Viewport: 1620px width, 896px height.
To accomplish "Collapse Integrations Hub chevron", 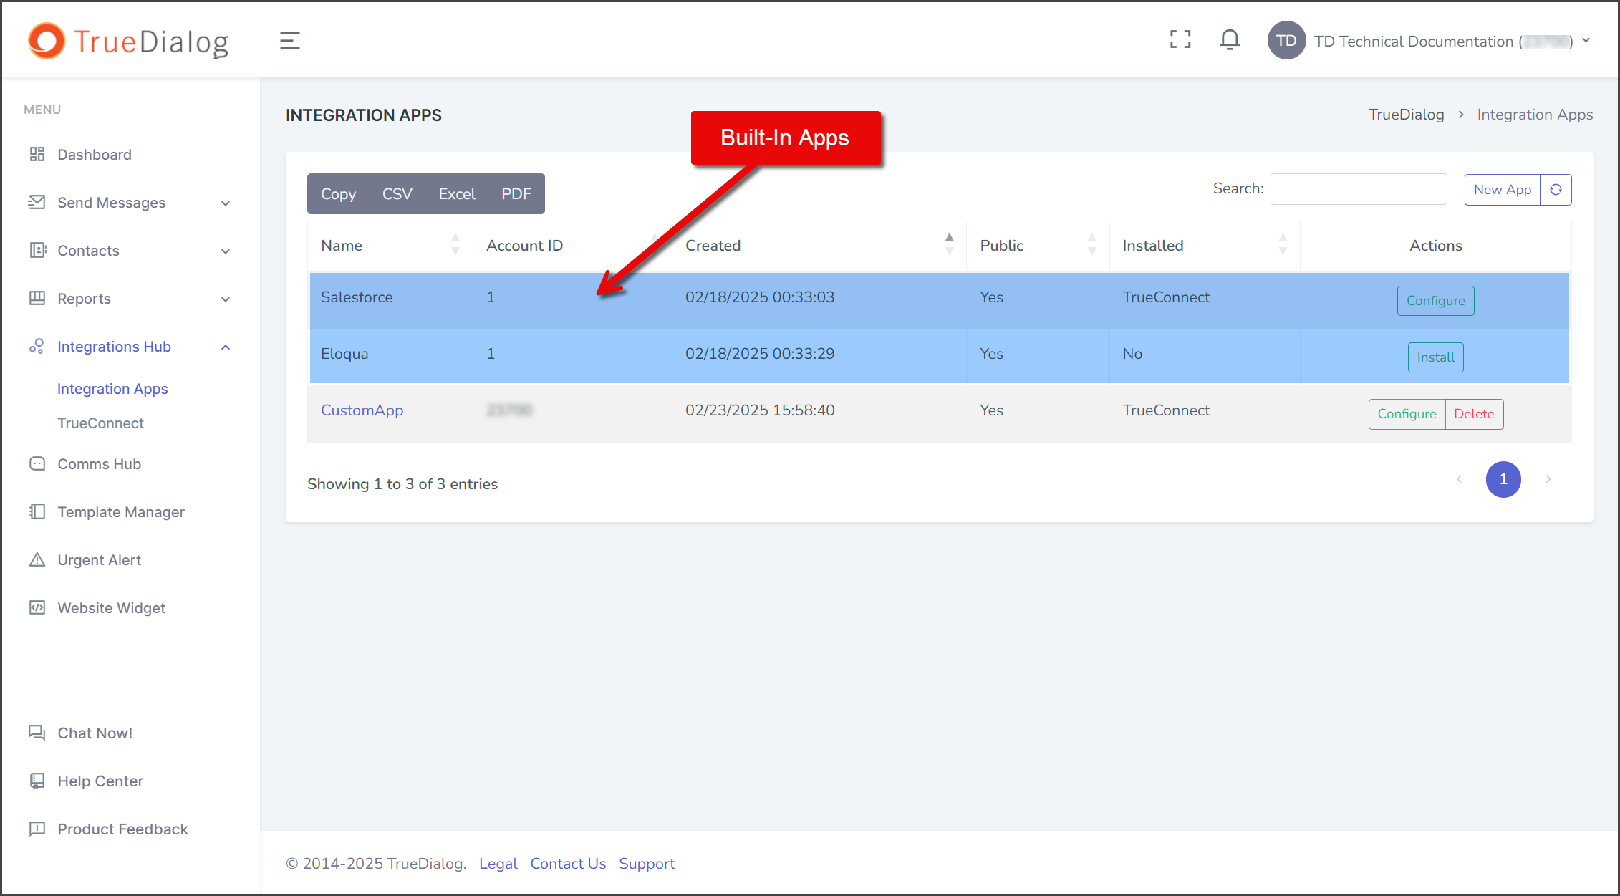I will coord(226,347).
